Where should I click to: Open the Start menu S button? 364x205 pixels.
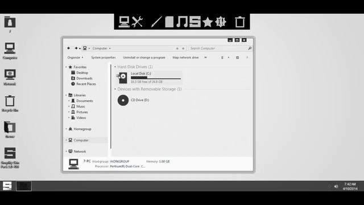(7, 186)
